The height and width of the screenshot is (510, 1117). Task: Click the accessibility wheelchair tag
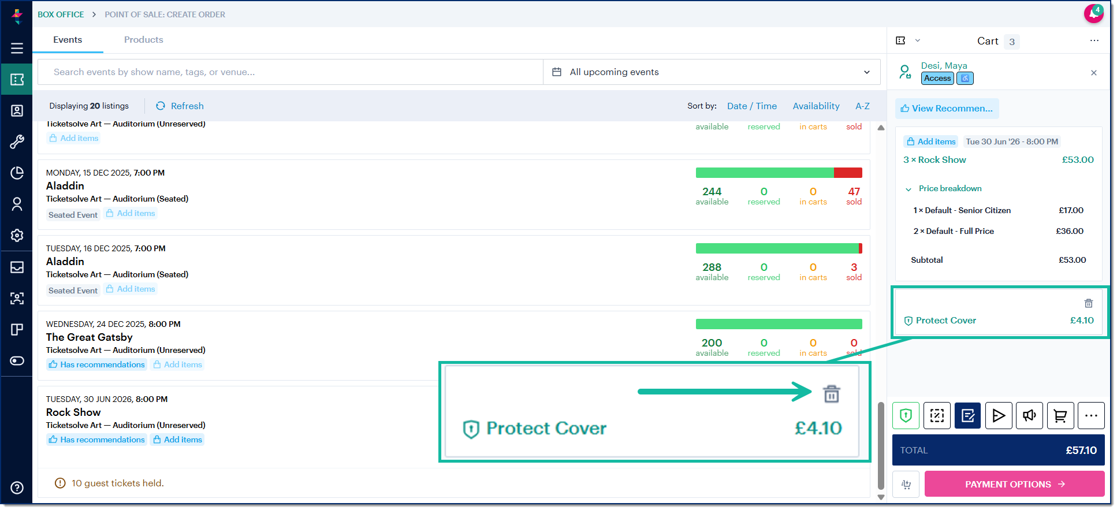[965, 78]
